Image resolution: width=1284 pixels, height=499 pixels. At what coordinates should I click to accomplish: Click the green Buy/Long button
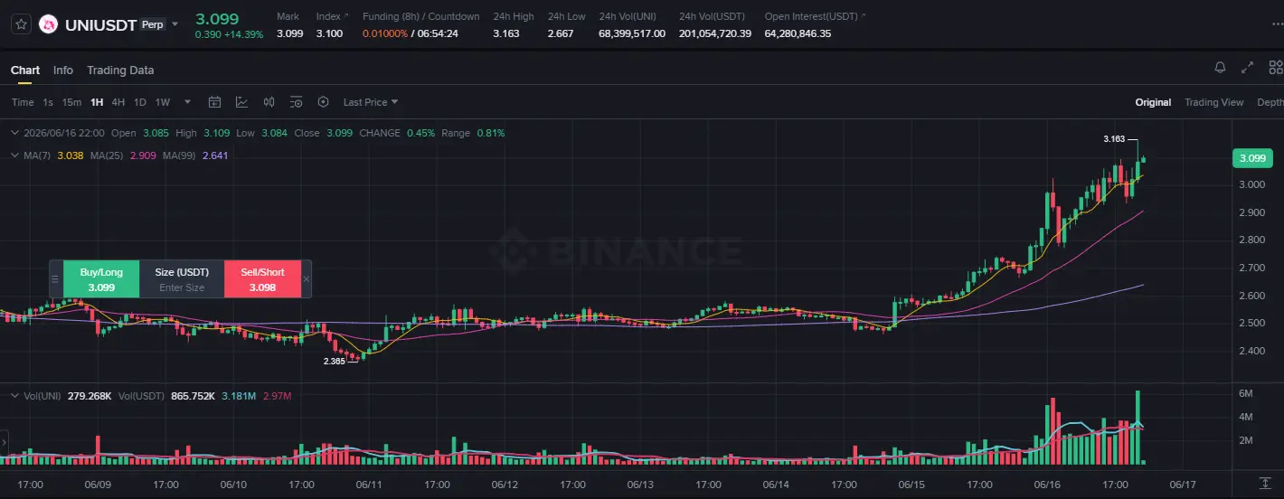[101, 278]
